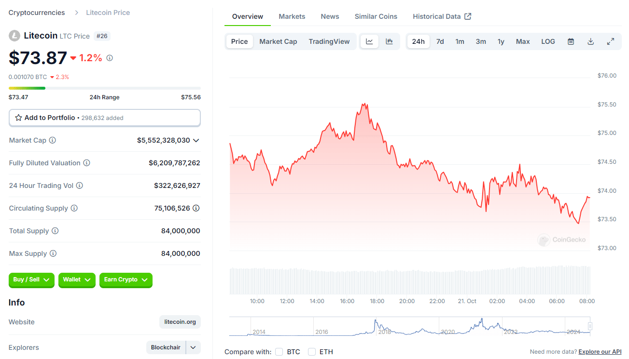Click the Litecoin Price breadcrumb
This screenshot has height=359, width=629.
108,13
